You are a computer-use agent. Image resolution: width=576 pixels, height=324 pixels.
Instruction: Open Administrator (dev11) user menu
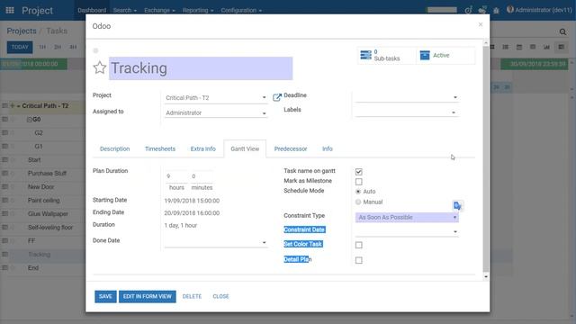539,10
